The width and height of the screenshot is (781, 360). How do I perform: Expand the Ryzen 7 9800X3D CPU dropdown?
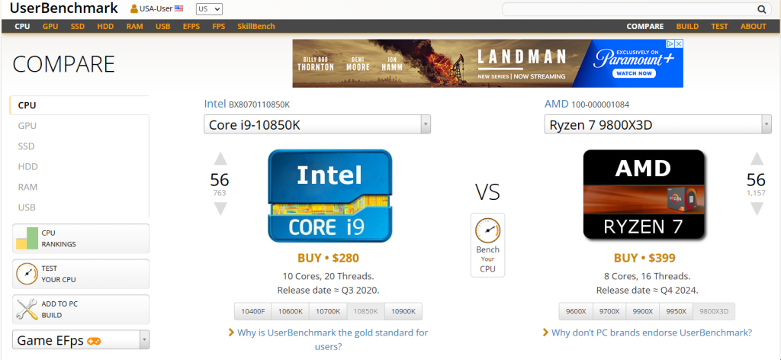point(765,124)
